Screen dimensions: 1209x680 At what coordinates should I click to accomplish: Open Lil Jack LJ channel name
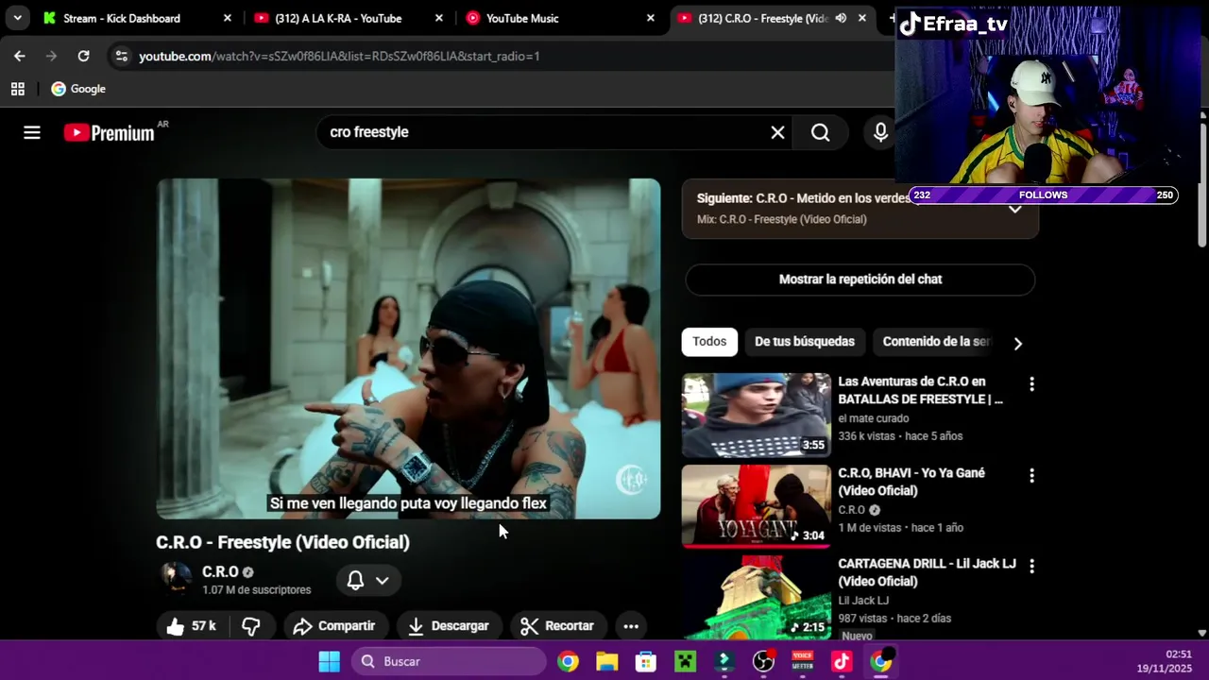pyautogui.click(x=863, y=601)
